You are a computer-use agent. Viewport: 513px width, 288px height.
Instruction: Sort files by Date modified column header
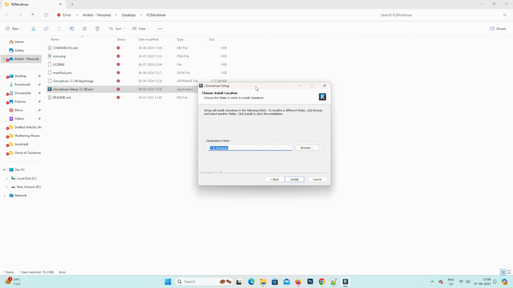tap(148, 39)
